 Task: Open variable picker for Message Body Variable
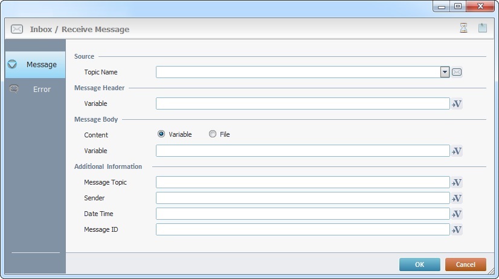click(457, 151)
